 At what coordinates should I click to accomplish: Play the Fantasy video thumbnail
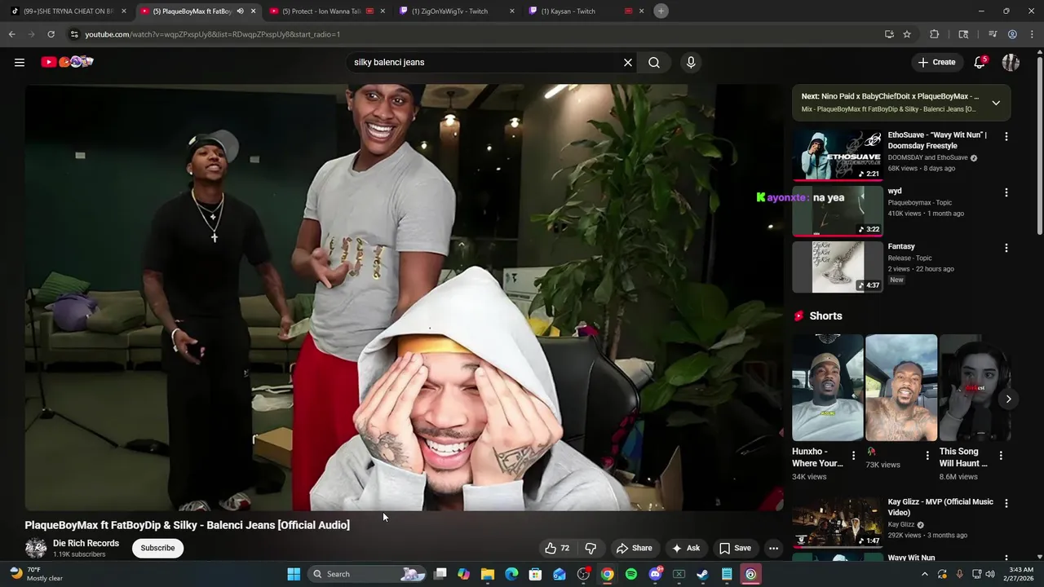coord(838,266)
